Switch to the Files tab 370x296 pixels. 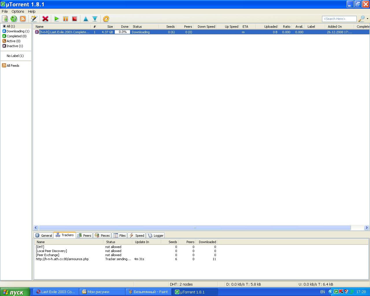[120, 235]
